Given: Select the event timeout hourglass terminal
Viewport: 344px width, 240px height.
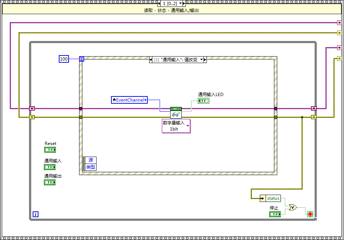Looking at the screenshot, I should point(82,59).
